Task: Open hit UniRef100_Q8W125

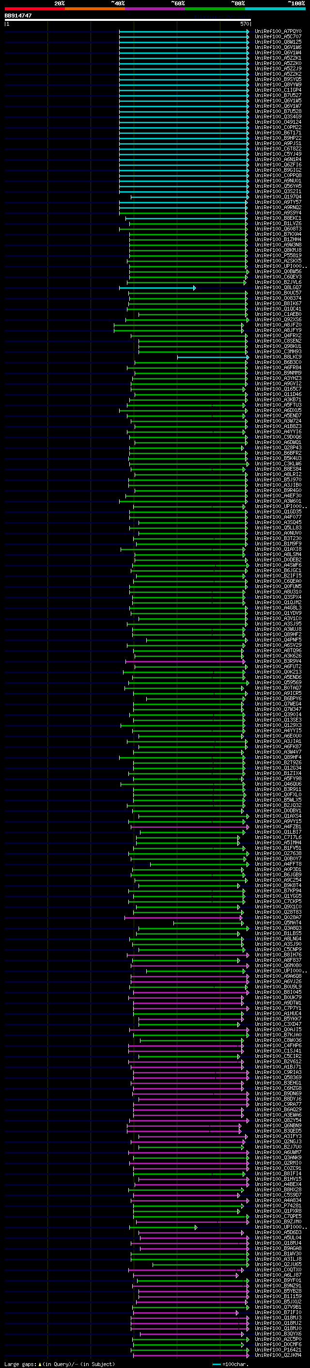Action: coord(278,42)
